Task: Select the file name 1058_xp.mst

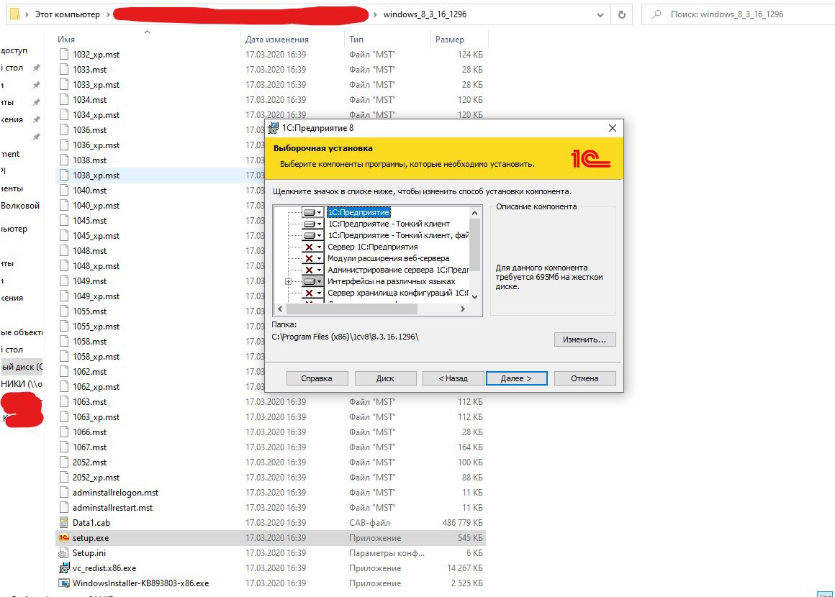Action: click(x=96, y=357)
